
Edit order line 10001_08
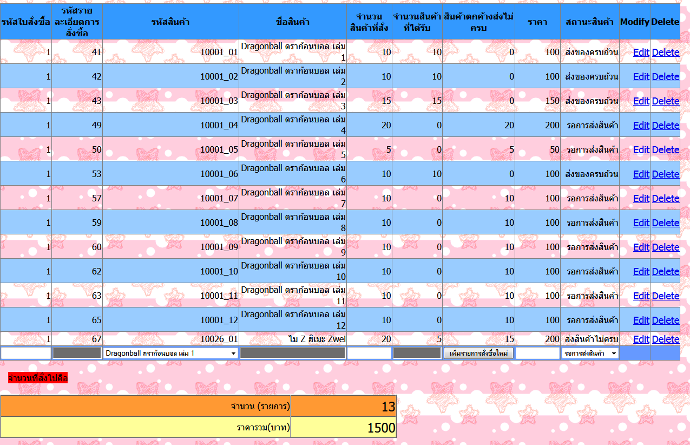(641, 223)
